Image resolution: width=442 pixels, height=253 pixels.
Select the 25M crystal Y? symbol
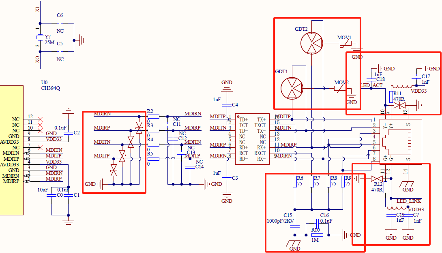[40, 37]
